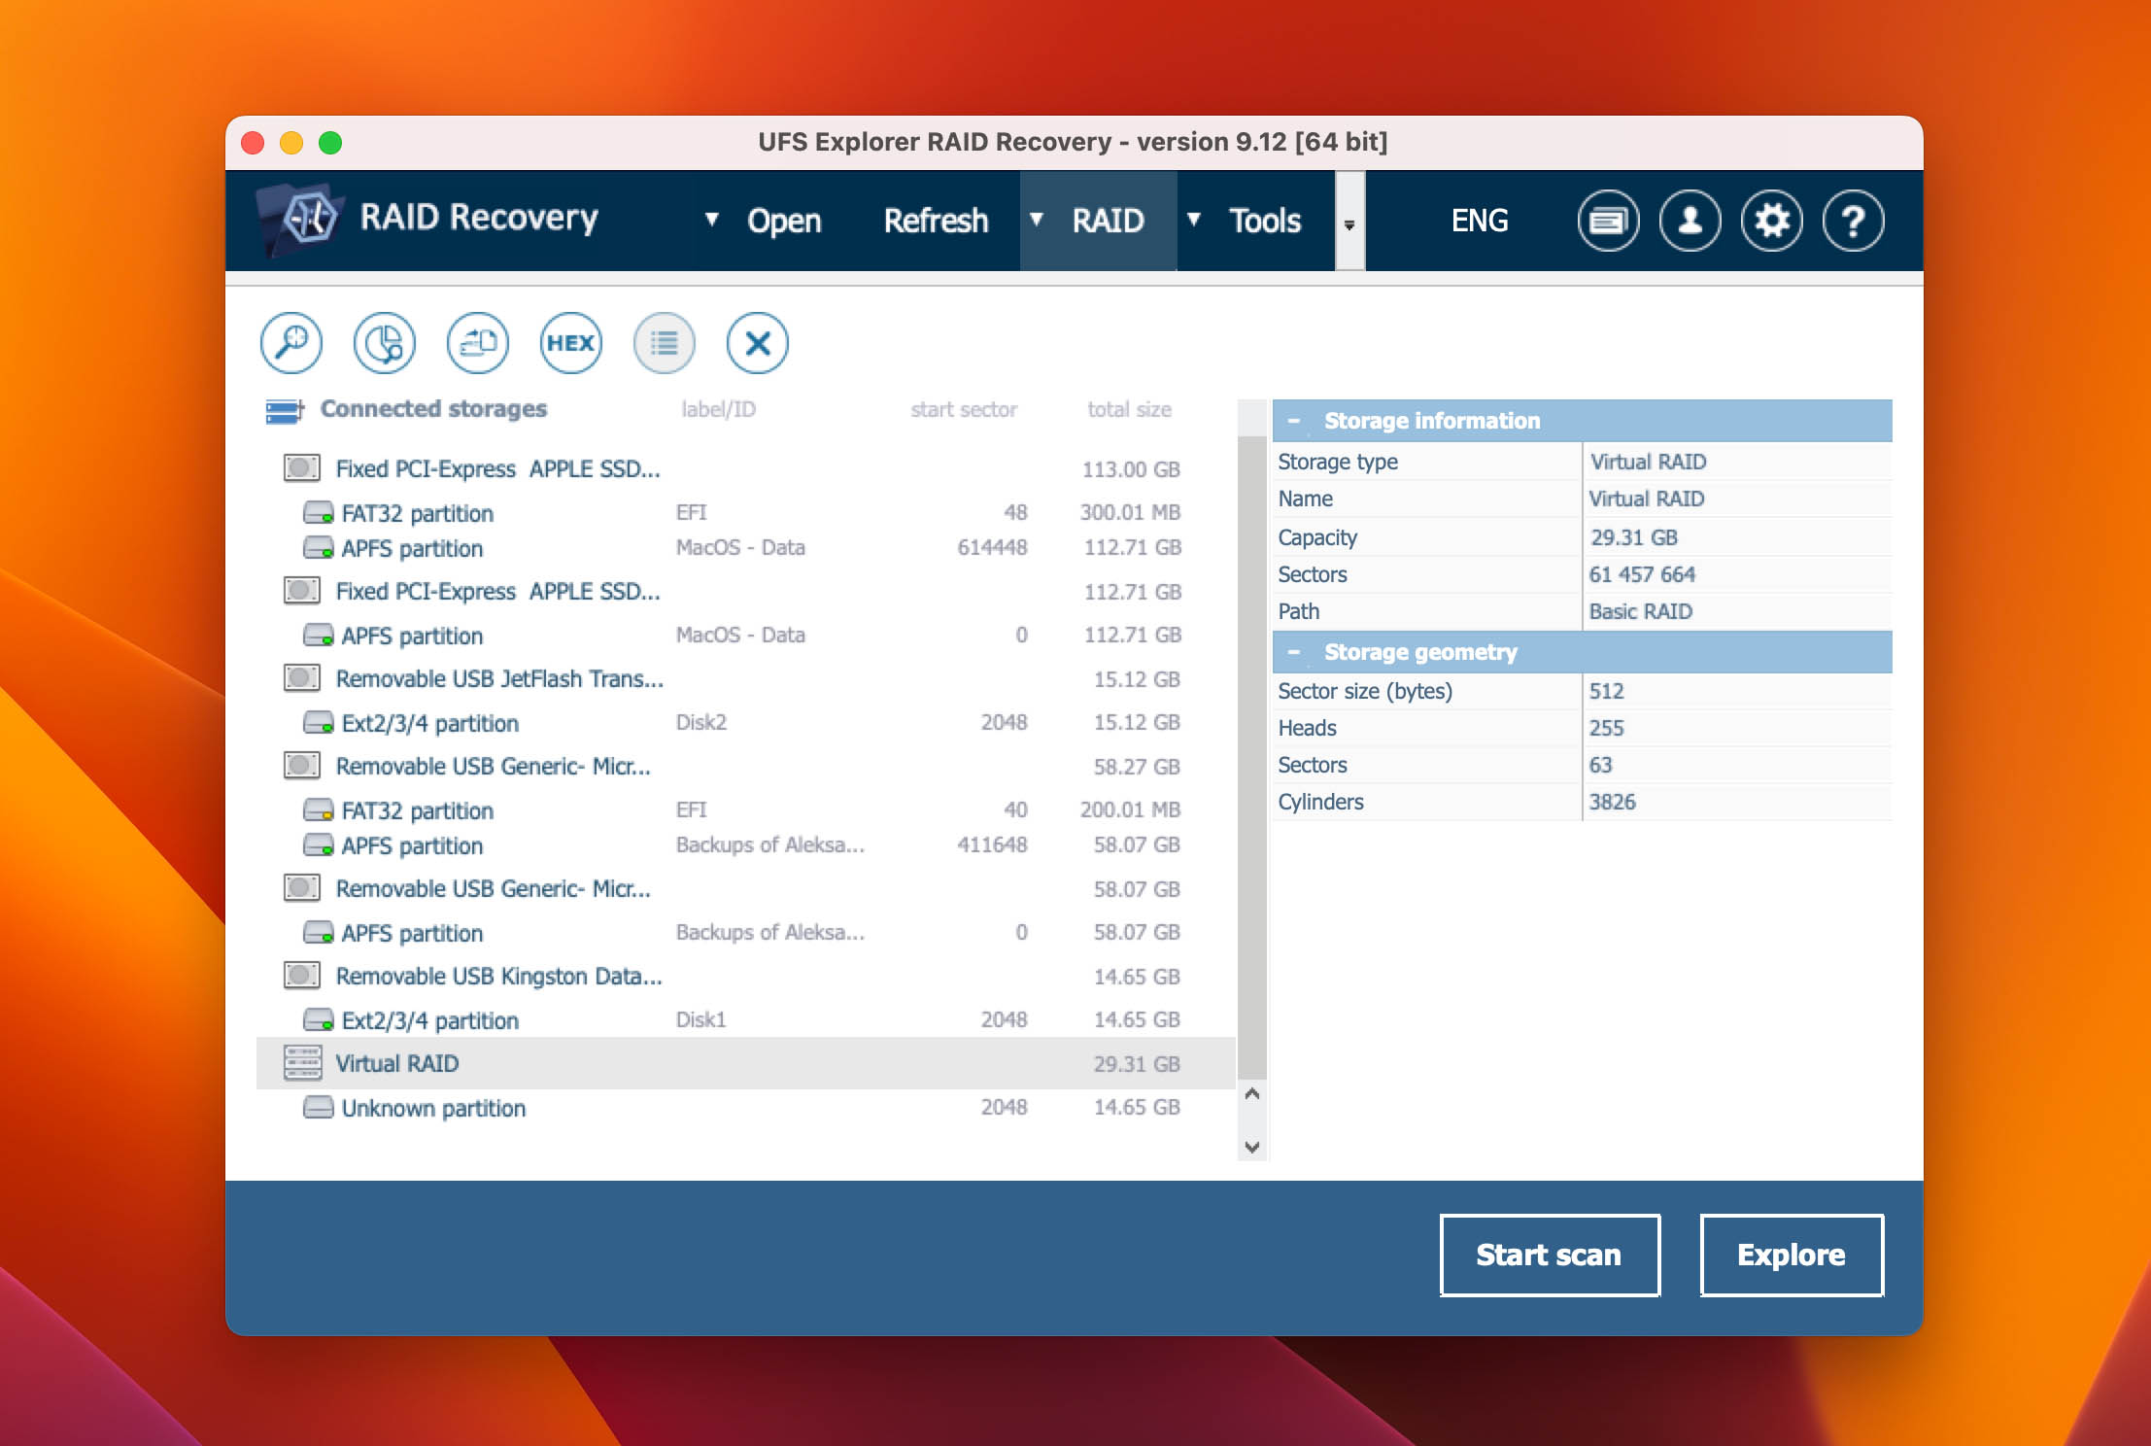Click the Sectors value 61 457 664
Image resolution: width=2151 pixels, height=1446 pixels.
click(x=1642, y=574)
